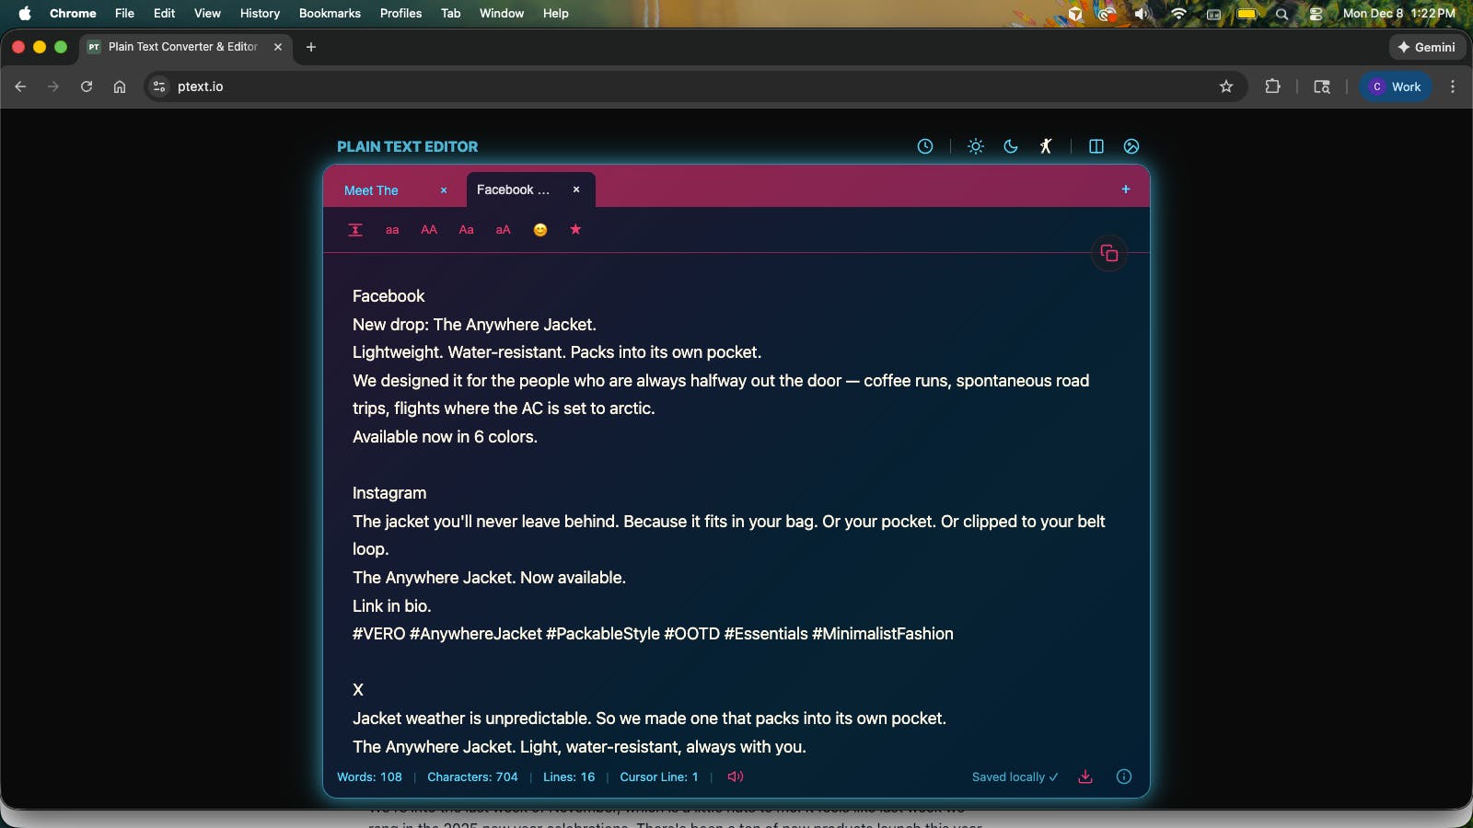This screenshot has height=828, width=1473.
Task: Open Gemini button
Action: (1427, 47)
